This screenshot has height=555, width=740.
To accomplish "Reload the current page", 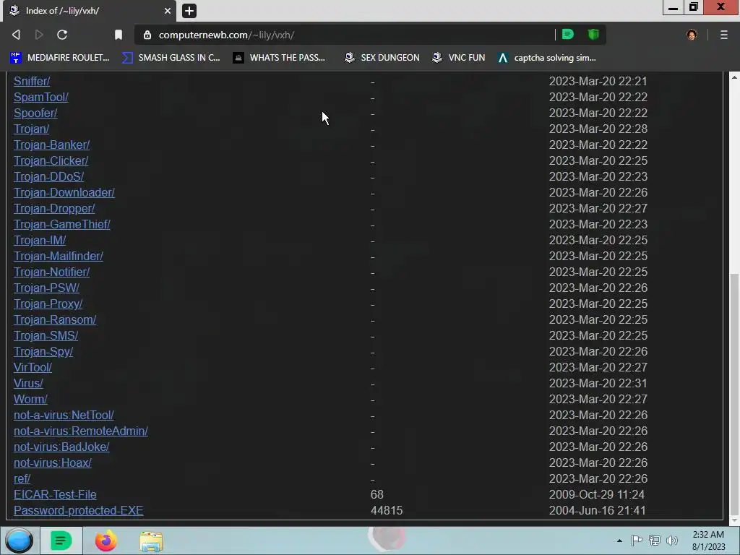I will [x=62, y=35].
